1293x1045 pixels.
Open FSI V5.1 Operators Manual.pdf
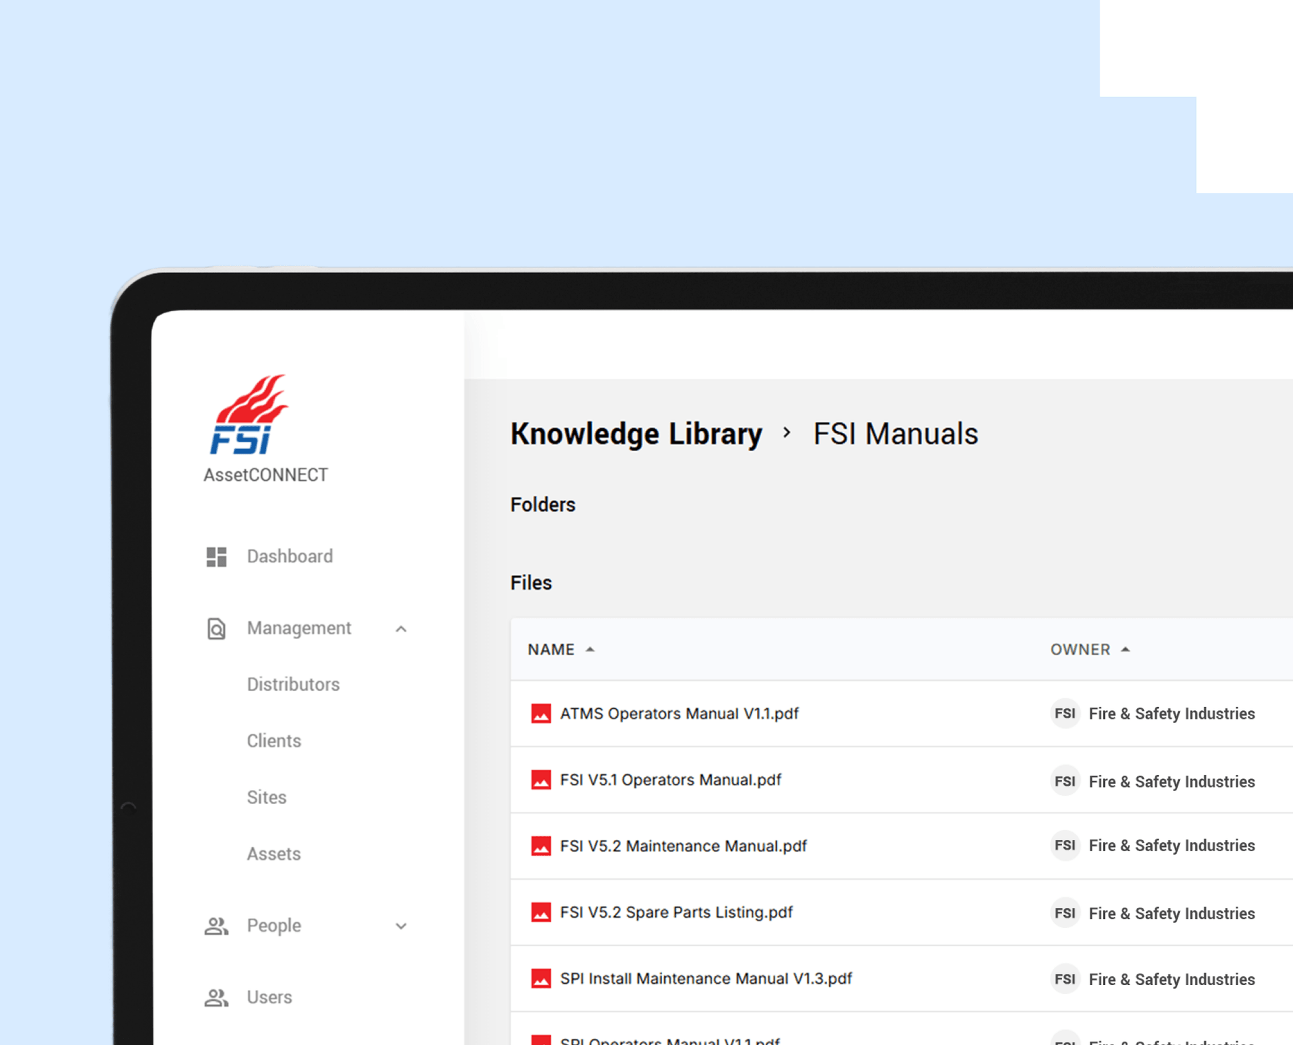click(x=670, y=780)
